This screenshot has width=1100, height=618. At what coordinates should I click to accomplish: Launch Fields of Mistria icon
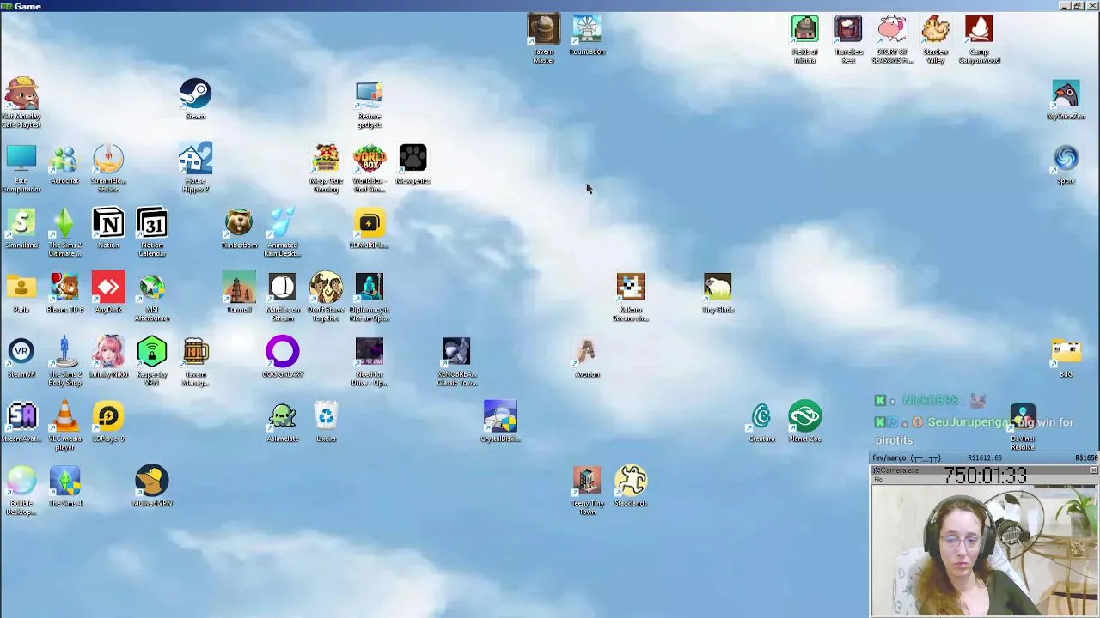pos(804,29)
